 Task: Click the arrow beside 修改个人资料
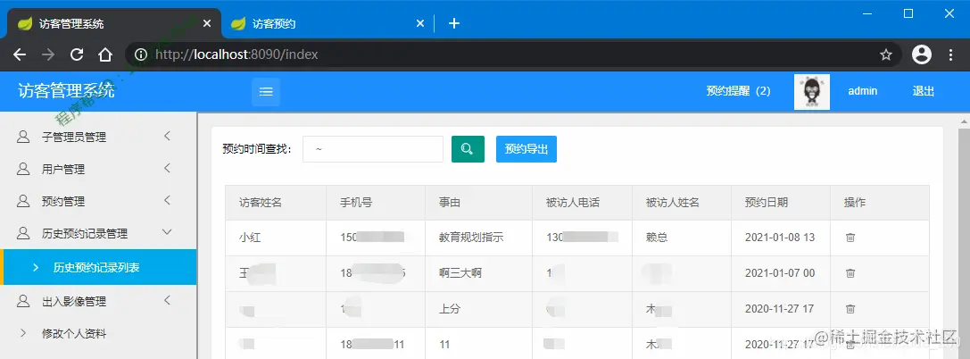[23, 333]
